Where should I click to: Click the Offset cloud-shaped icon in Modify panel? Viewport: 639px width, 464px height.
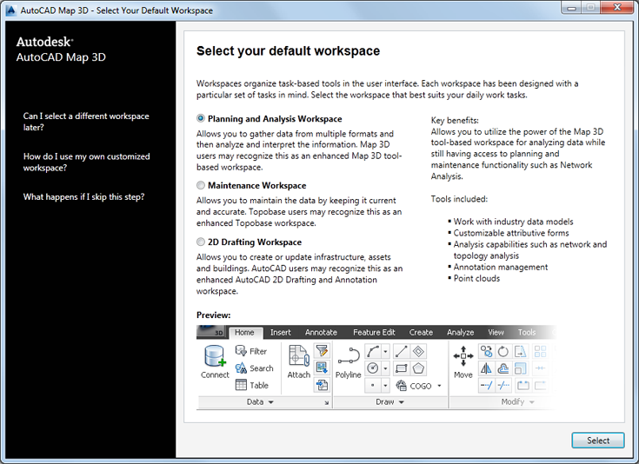(x=503, y=368)
